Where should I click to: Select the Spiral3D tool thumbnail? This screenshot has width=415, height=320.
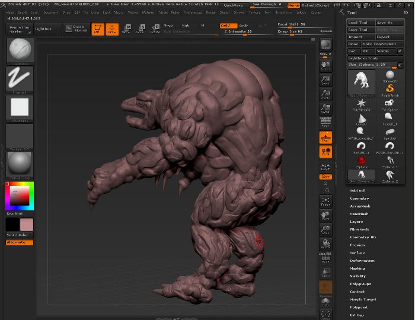[x=390, y=133]
